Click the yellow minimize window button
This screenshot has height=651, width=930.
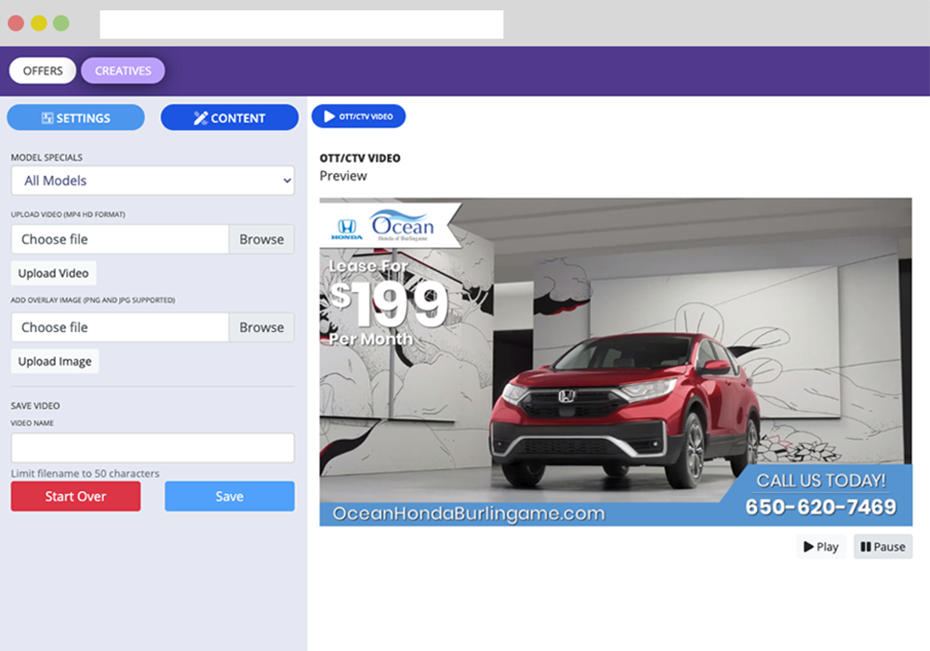[39, 23]
